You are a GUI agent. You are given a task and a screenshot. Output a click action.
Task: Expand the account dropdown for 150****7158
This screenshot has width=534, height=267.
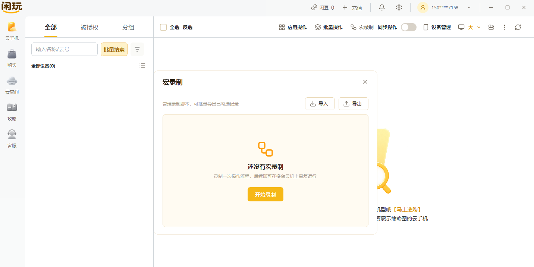(x=469, y=7)
